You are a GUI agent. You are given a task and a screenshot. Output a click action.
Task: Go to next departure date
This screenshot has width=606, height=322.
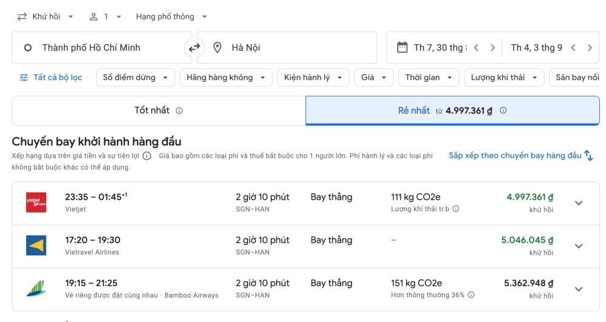[x=492, y=47]
